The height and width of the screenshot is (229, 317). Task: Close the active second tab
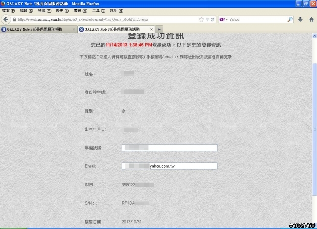151,30
